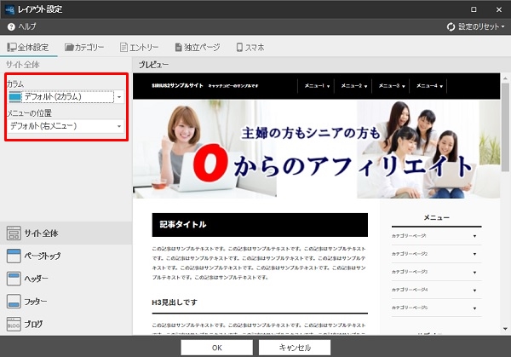Click the キャンセル button
This screenshot has width=511, height=357.
click(295, 348)
